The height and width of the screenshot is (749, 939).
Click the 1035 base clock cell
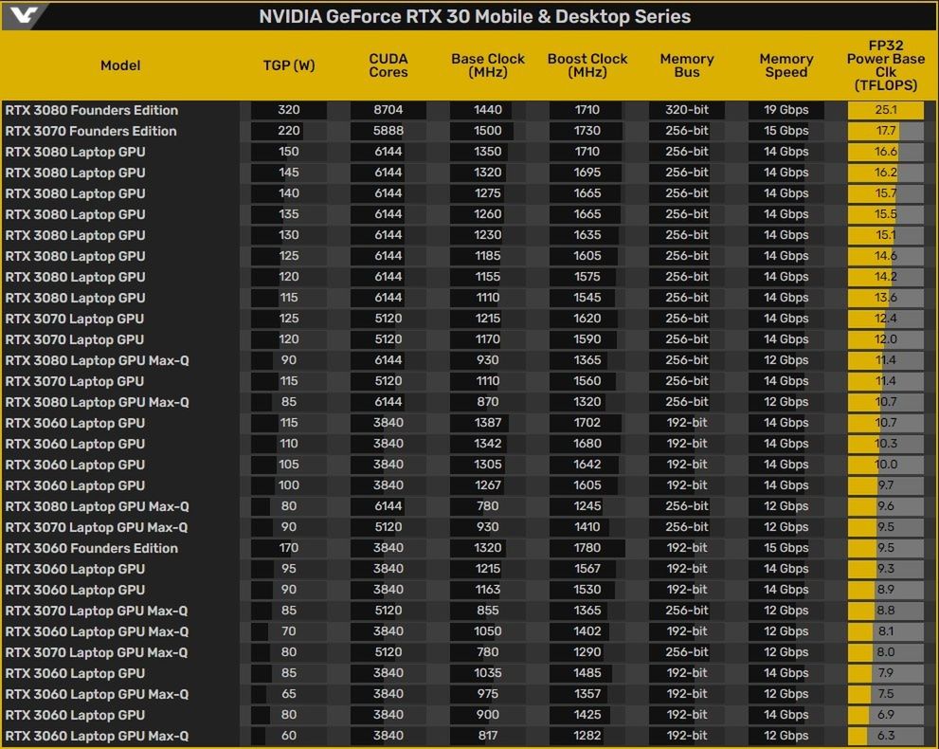(487, 673)
